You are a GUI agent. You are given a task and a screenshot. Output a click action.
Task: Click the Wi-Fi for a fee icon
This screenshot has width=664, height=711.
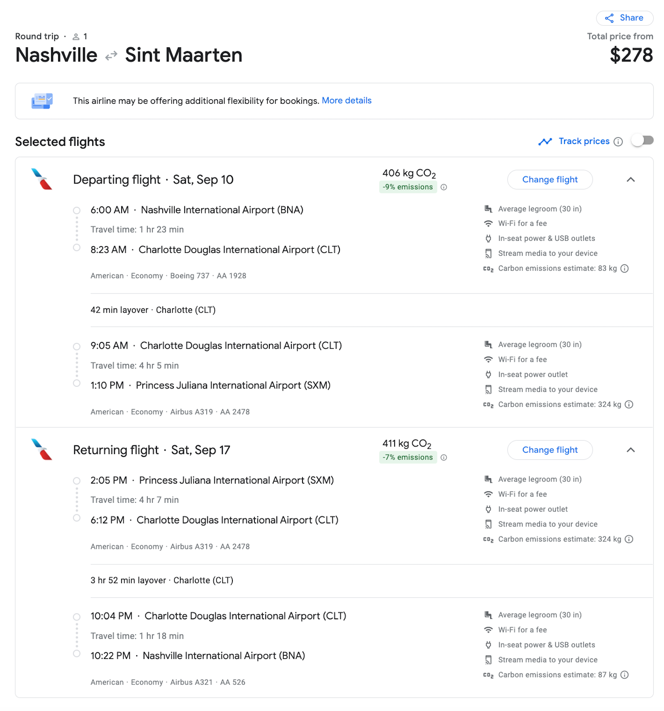click(x=488, y=223)
